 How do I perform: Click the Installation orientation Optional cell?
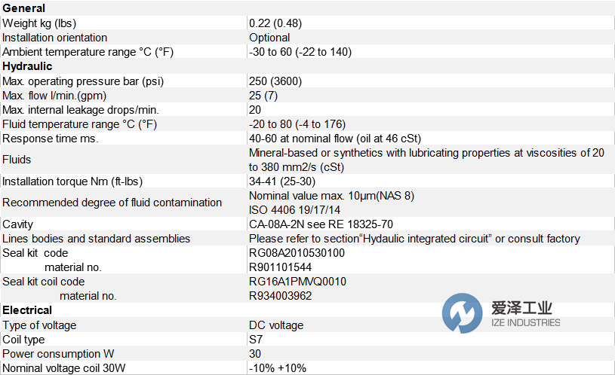click(269, 38)
